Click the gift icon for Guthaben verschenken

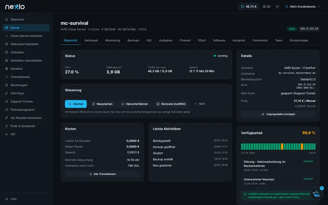[x=7, y=60]
